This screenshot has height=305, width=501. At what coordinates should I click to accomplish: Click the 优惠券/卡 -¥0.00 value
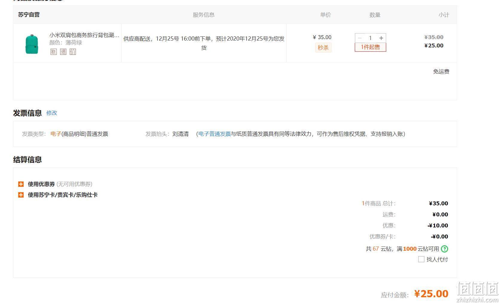(x=439, y=237)
